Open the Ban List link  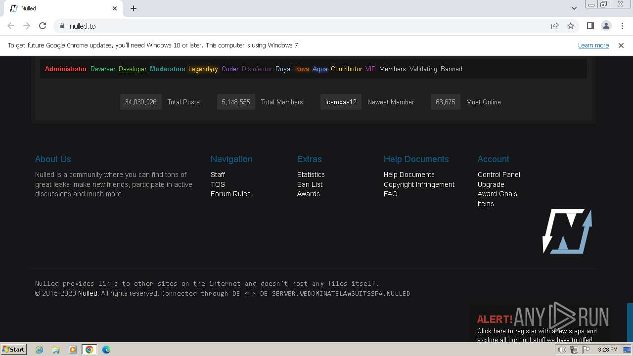(310, 184)
